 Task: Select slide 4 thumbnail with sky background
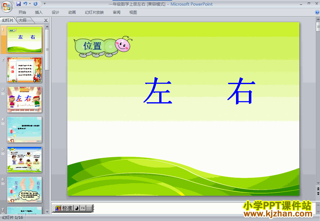[x=24, y=130]
